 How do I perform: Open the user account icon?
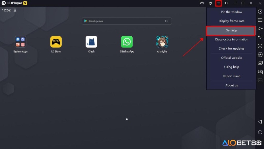point(210,3)
